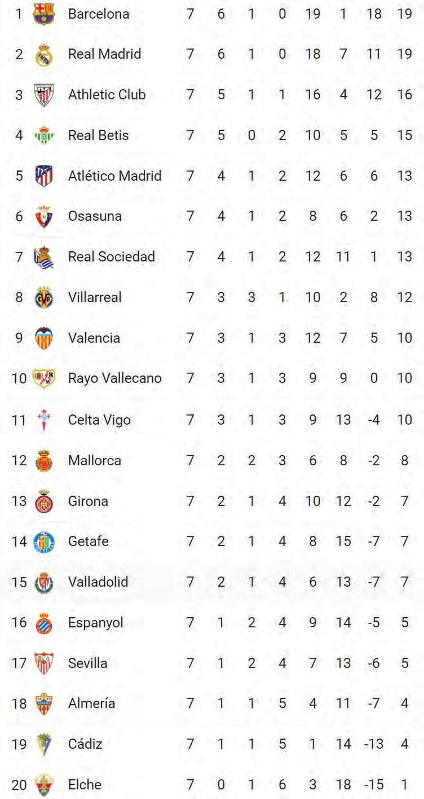This screenshot has width=424, height=799.
Task: Click the Real Madrid crest icon
Action: click(43, 55)
